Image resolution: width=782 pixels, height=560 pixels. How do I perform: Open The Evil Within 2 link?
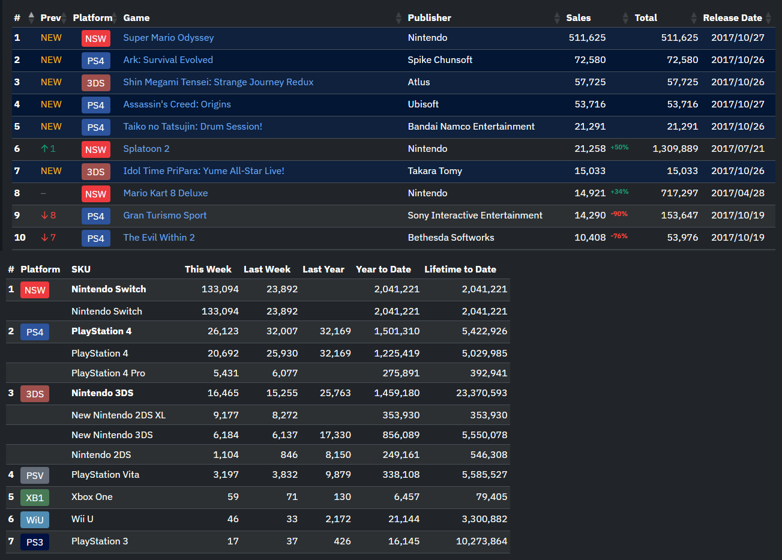pyautogui.click(x=159, y=238)
